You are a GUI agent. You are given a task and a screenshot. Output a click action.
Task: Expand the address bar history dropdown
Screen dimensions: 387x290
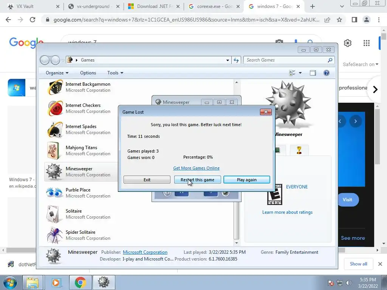point(228,60)
